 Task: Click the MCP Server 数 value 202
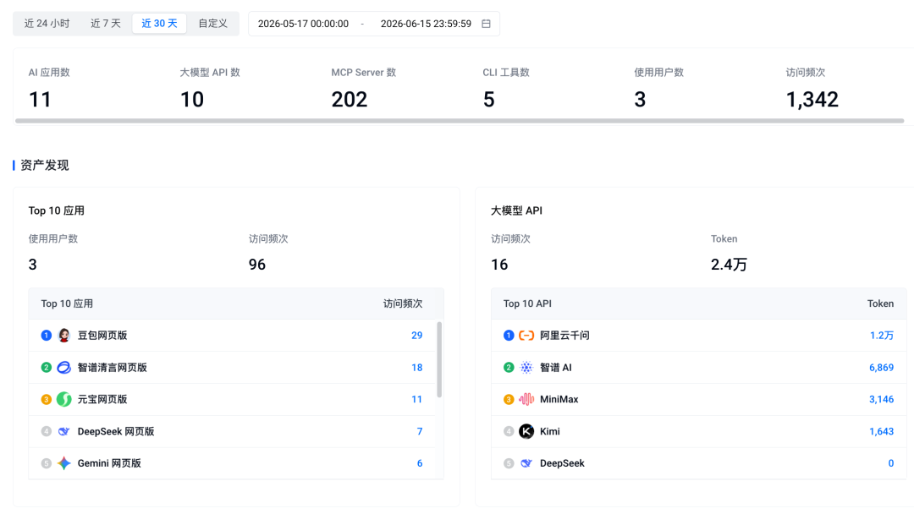350,100
